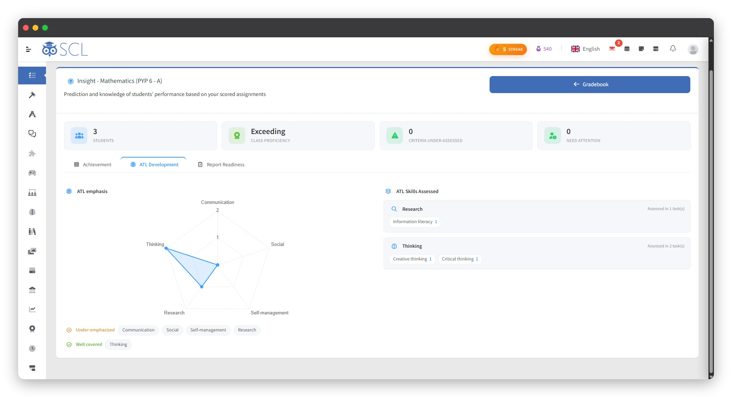
Task: Click the ATL emphasis globe icon
Action: tap(69, 191)
